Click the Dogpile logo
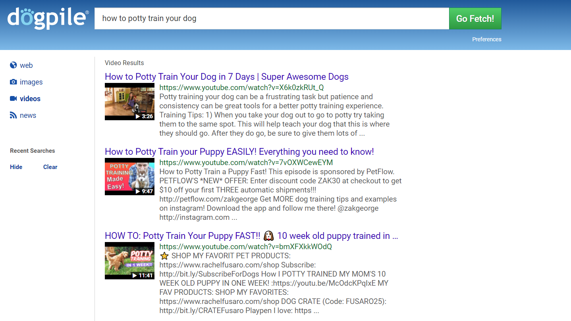Viewport: 571px width, 321px height. click(x=48, y=19)
